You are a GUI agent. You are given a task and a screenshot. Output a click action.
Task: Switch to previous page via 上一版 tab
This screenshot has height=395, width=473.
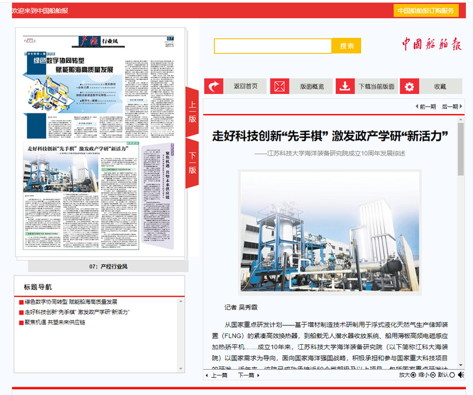[192, 112]
